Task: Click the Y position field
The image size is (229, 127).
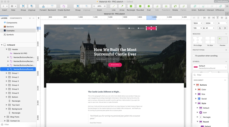Action: pyautogui.click(x=210, y=23)
